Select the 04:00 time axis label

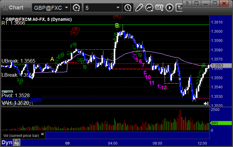(113, 143)
